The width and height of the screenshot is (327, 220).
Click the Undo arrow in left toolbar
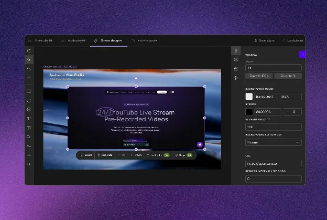(x=29, y=69)
